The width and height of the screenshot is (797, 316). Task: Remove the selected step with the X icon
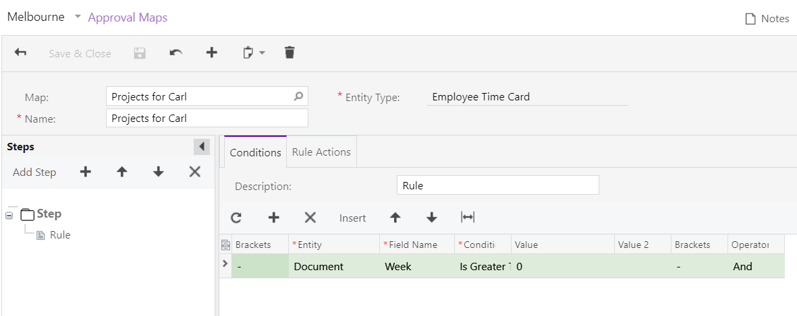[x=195, y=172]
